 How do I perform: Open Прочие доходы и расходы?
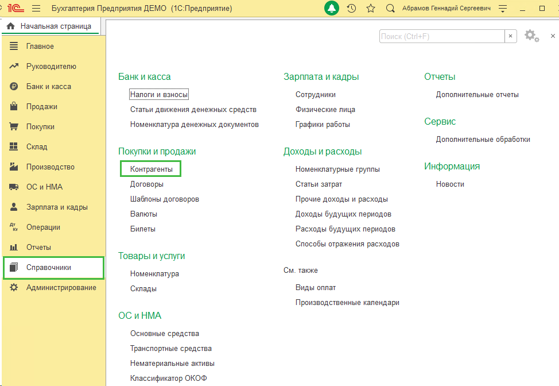(x=341, y=199)
